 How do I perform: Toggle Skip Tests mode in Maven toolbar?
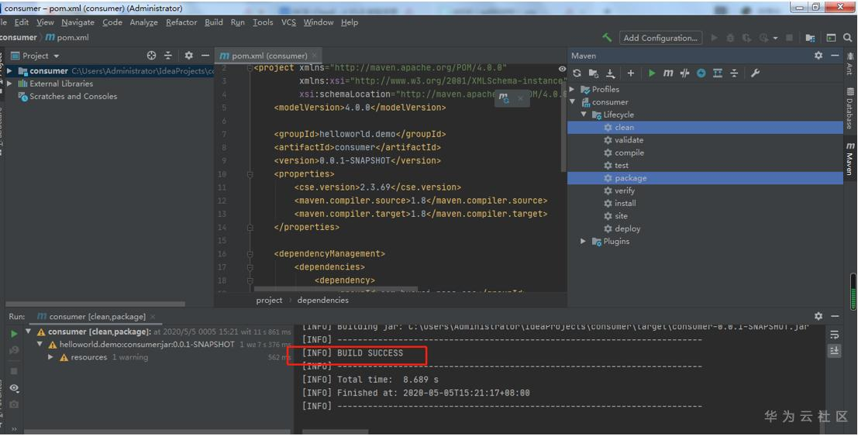coord(701,74)
